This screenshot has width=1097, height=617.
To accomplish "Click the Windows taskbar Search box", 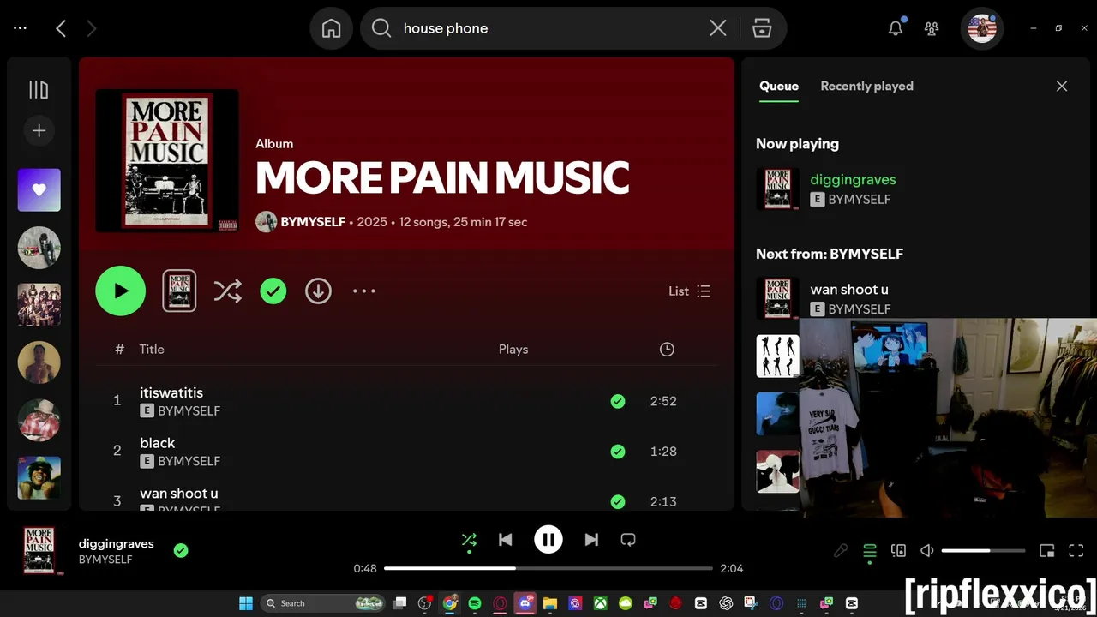I will [x=321, y=603].
